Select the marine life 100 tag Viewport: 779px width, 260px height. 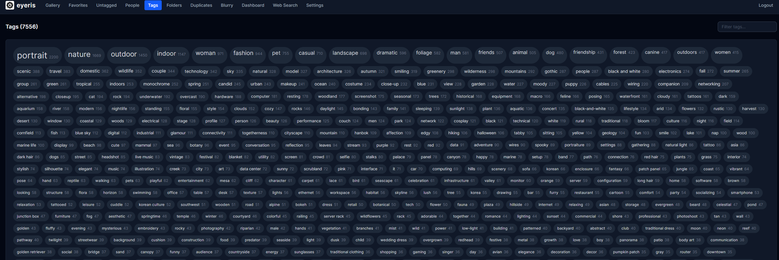(30, 145)
